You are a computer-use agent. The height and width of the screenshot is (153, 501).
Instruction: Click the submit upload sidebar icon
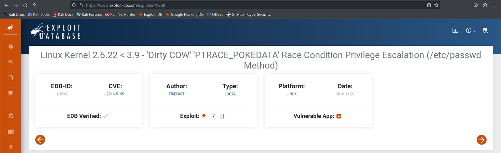(x=10, y=147)
